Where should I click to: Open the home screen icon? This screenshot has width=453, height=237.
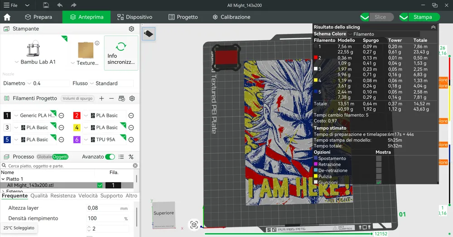[7, 17]
